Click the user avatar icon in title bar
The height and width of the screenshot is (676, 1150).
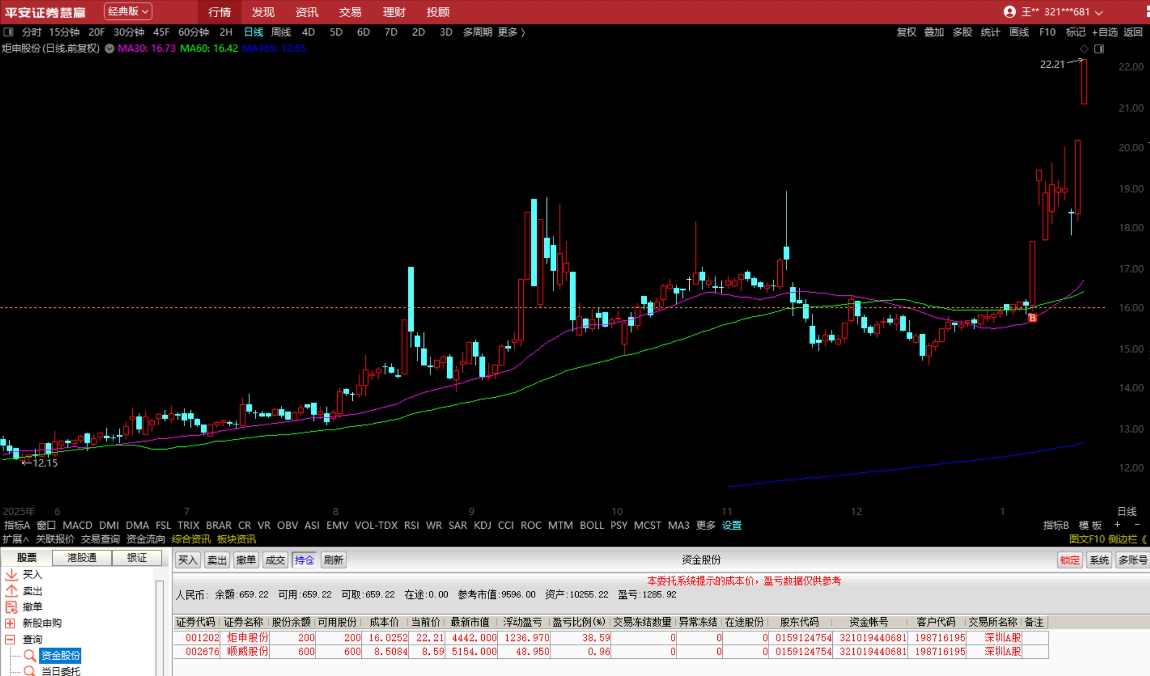[1009, 12]
